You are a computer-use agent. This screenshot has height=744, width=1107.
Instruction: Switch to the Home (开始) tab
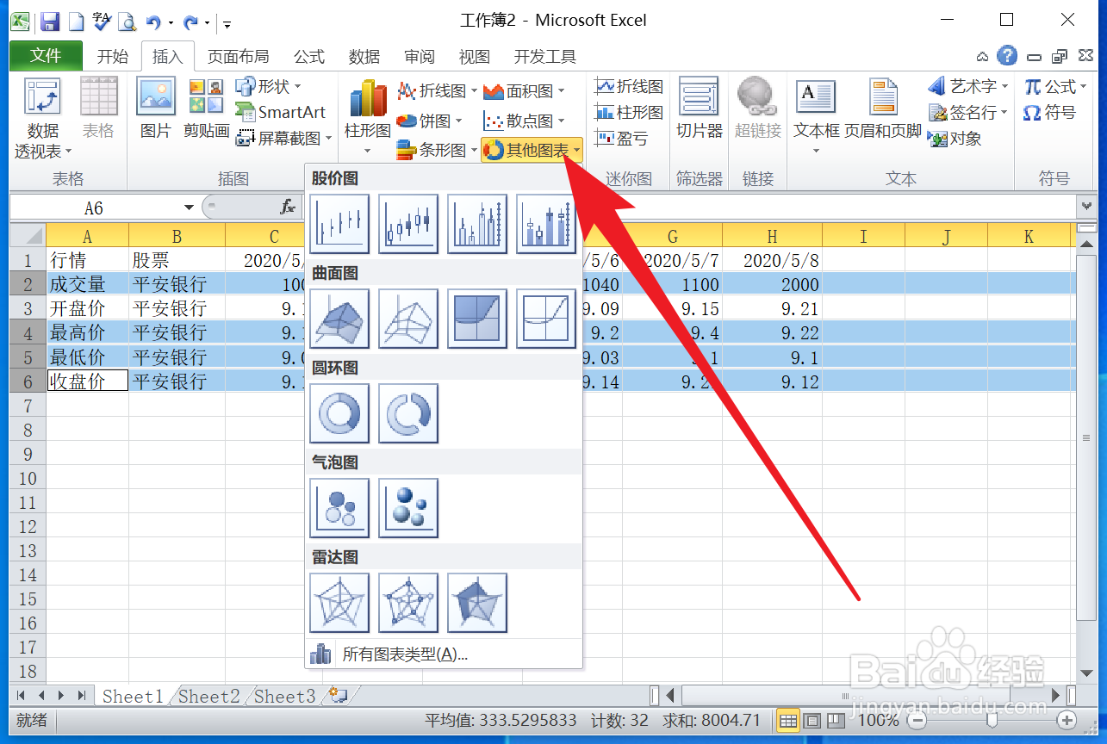112,57
